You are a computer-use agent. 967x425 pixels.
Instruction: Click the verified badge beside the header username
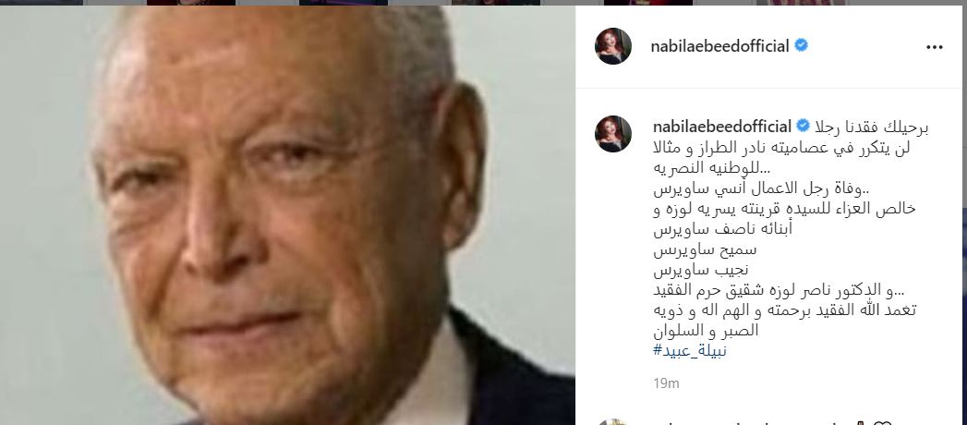(801, 45)
